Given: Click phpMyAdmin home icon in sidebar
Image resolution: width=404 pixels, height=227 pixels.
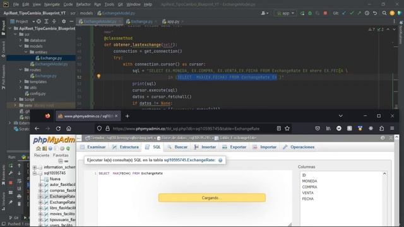Looking at the screenshot, I should tap(39, 149).
